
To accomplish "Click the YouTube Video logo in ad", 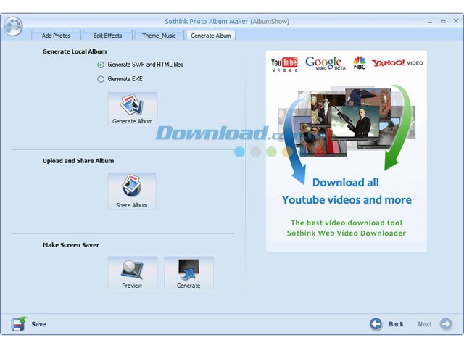I will [x=284, y=64].
